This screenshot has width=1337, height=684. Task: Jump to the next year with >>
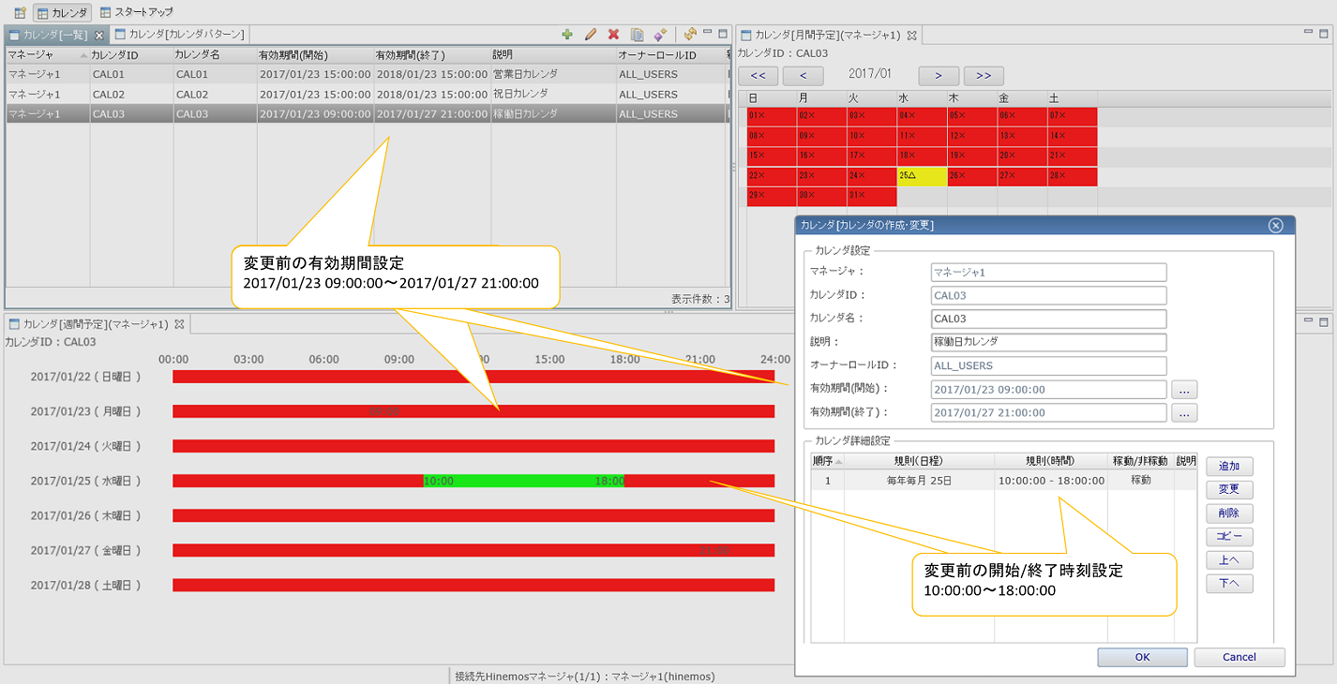coord(984,76)
